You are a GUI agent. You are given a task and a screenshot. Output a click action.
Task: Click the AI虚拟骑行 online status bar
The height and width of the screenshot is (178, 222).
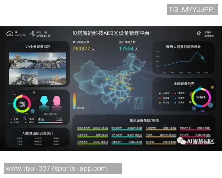pos(127,144)
